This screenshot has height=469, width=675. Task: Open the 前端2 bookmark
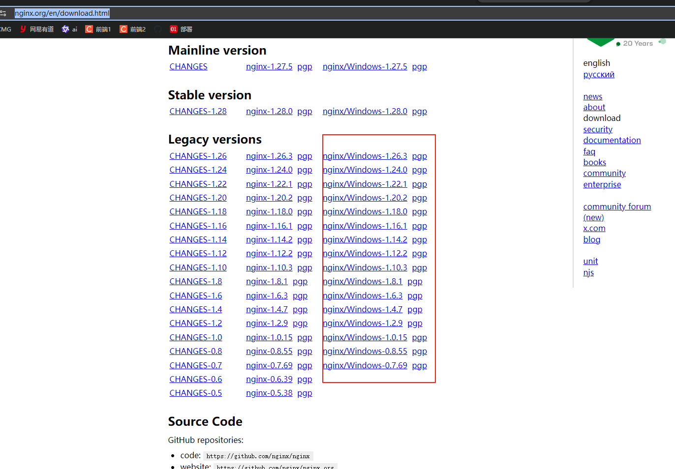pyautogui.click(x=133, y=29)
